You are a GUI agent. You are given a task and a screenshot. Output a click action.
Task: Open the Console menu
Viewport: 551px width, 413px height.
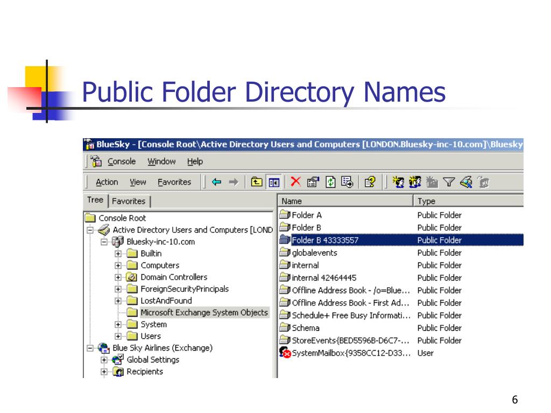(x=122, y=161)
